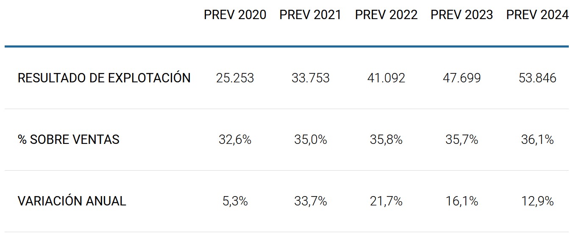This screenshot has width=576, height=236.
Task: Select the 32,6% sales percentage cell
Action: tap(235, 140)
